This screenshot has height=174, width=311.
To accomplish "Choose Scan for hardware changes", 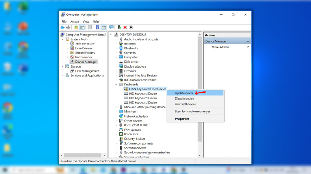I will coord(195,112).
